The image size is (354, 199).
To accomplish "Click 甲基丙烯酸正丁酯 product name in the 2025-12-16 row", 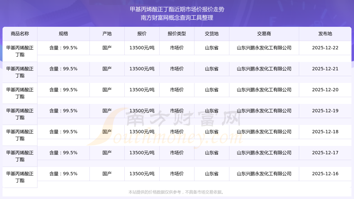I will [20, 177].
